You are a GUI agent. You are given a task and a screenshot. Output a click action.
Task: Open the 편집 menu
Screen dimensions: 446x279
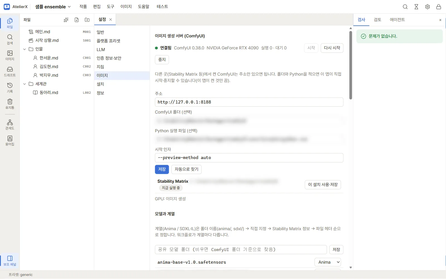pyautogui.click(x=97, y=7)
